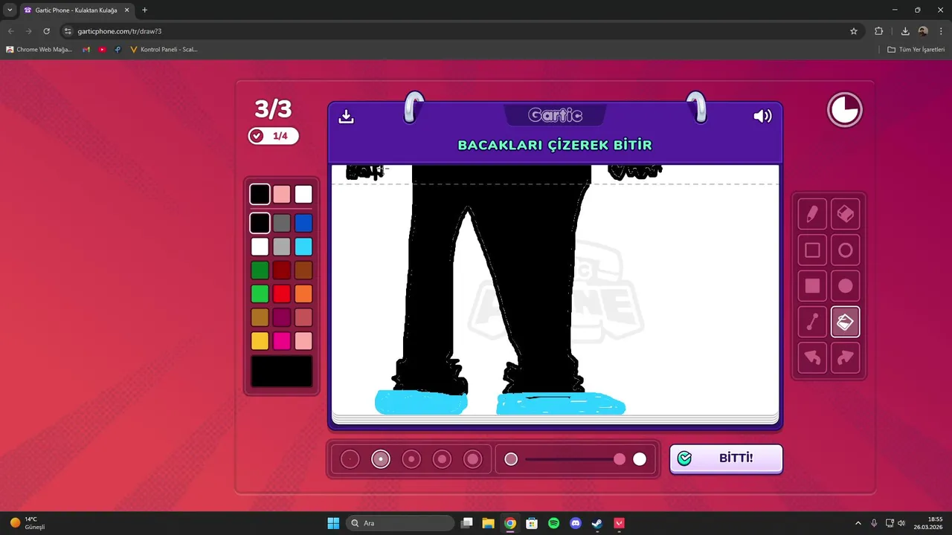The width and height of the screenshot is (952, 535).
Task: Open File Explorer from the taskbar
Action: pyautogui.click(x=488, y=523)
